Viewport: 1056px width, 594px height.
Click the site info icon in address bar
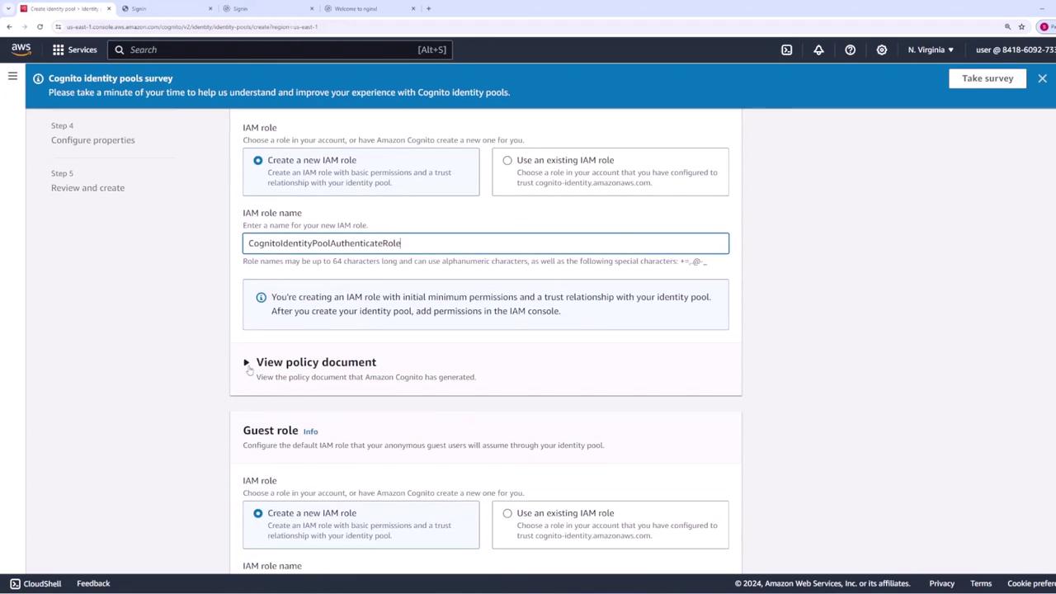tap(58, 26)
